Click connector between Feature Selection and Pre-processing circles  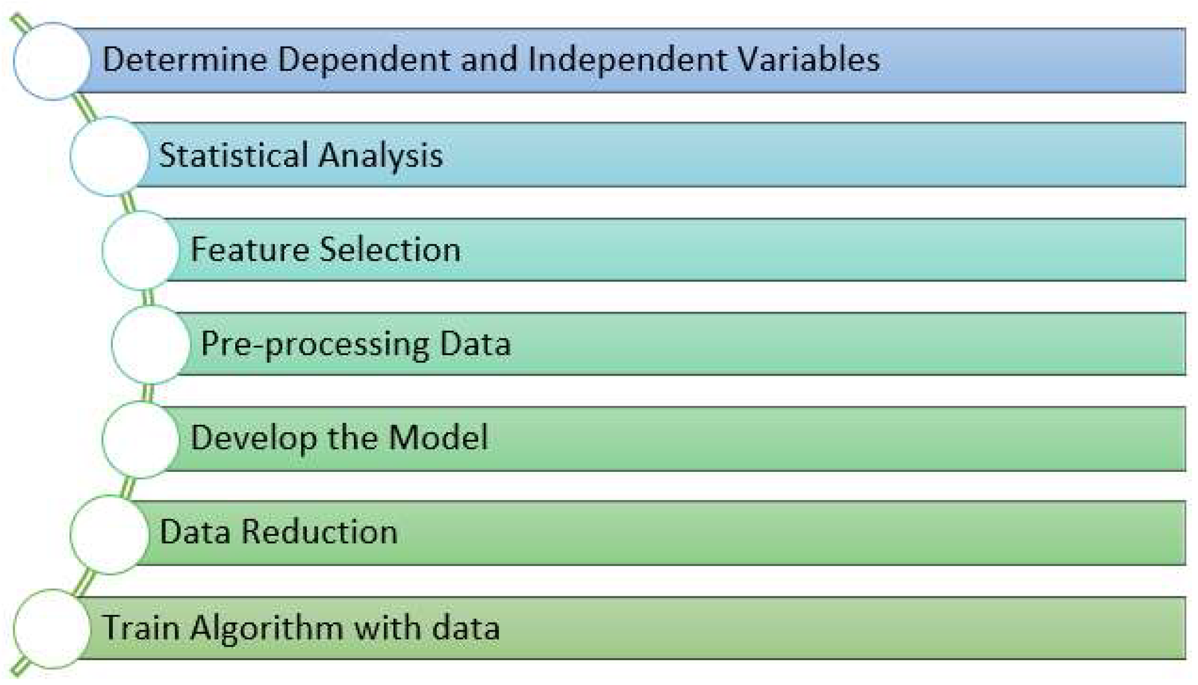(148, 297)
